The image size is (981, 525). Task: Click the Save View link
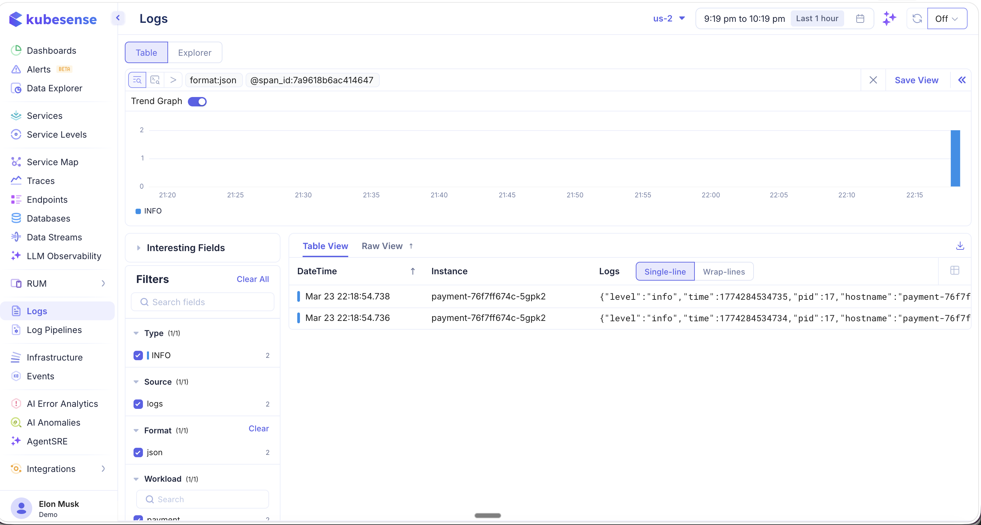tap(916, 80)
